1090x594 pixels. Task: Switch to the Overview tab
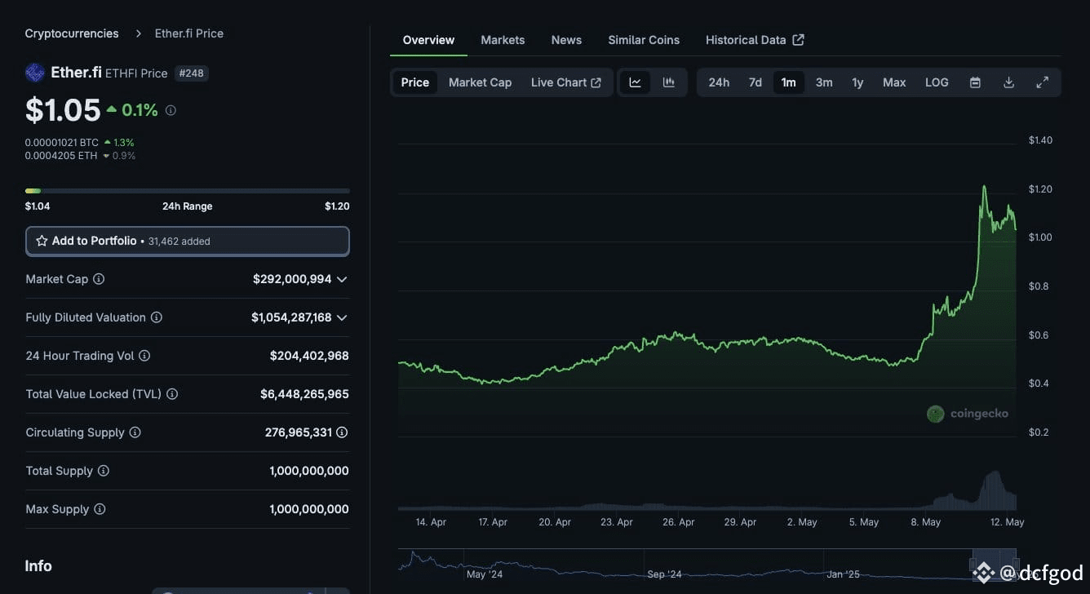point(428,40)
